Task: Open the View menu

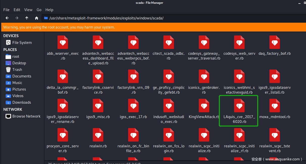Action: coord(28,10)
